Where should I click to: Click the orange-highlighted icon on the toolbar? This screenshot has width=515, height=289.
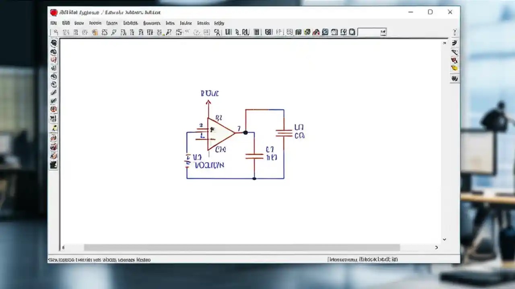pos(95,32)
